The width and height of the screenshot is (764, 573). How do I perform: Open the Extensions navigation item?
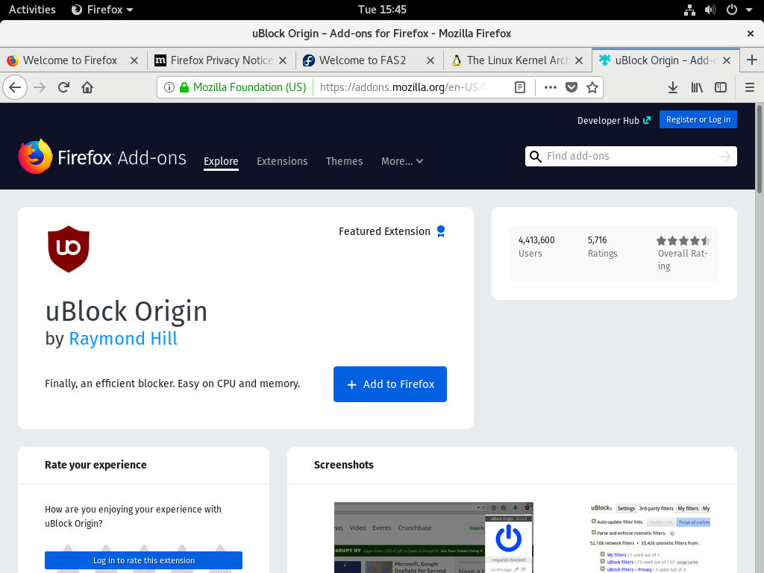[x=282, y=161]
